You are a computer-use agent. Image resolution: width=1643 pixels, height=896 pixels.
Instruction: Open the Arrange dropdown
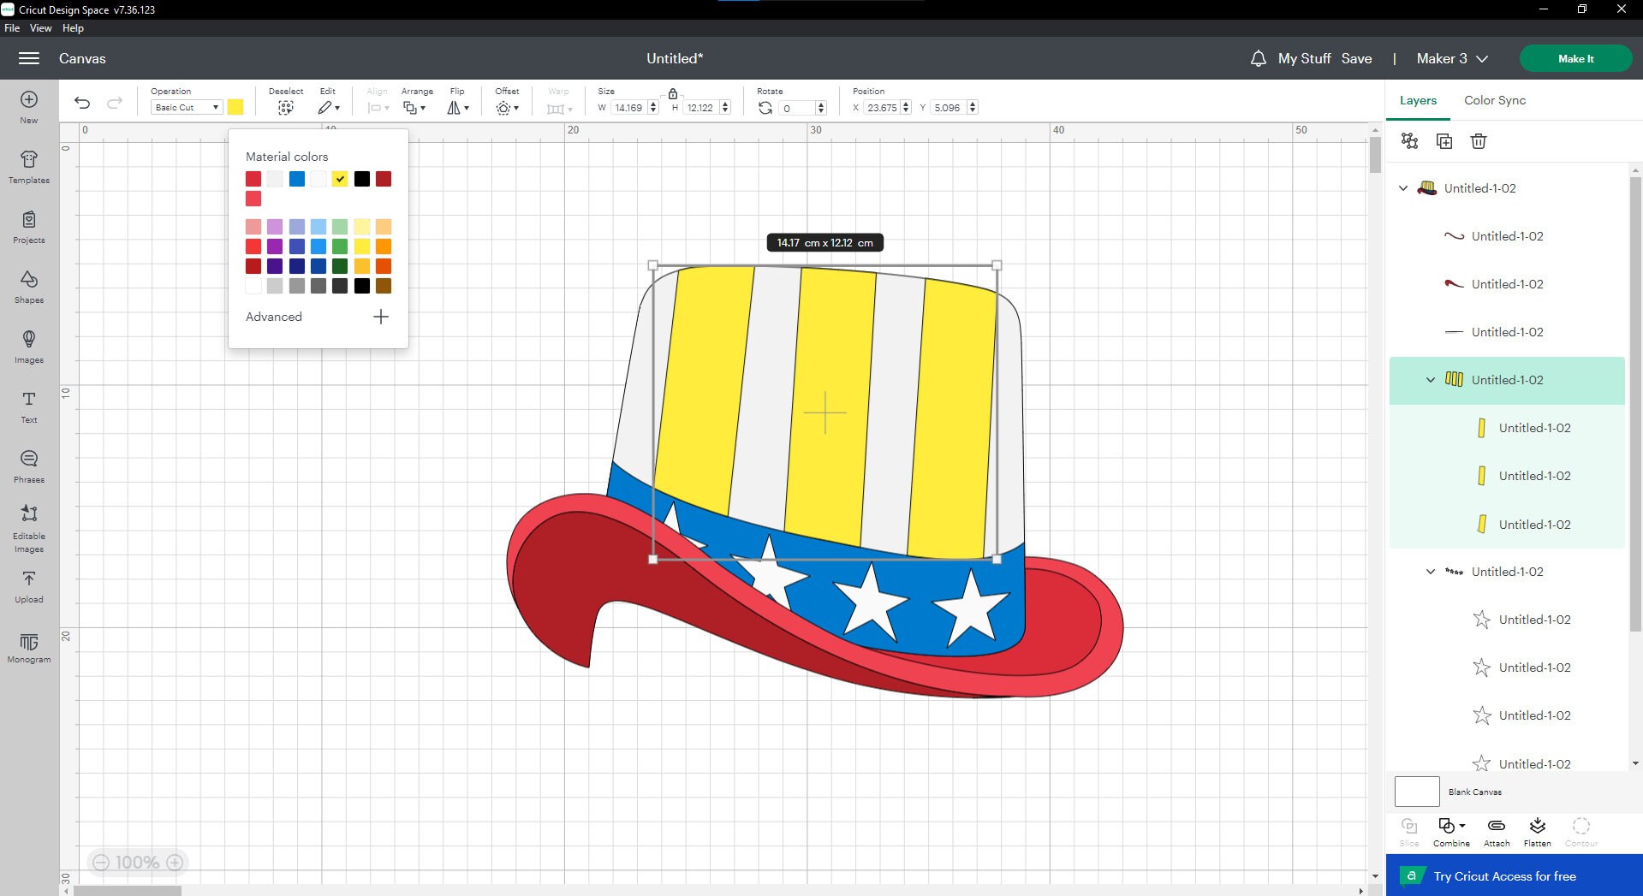(415, 107)
